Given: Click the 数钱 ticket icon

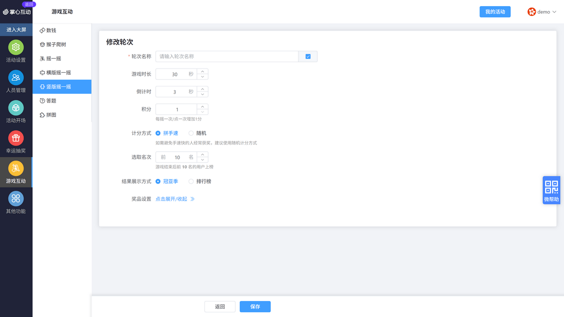Looking at the screenshot, I should [x=42, y=30].
